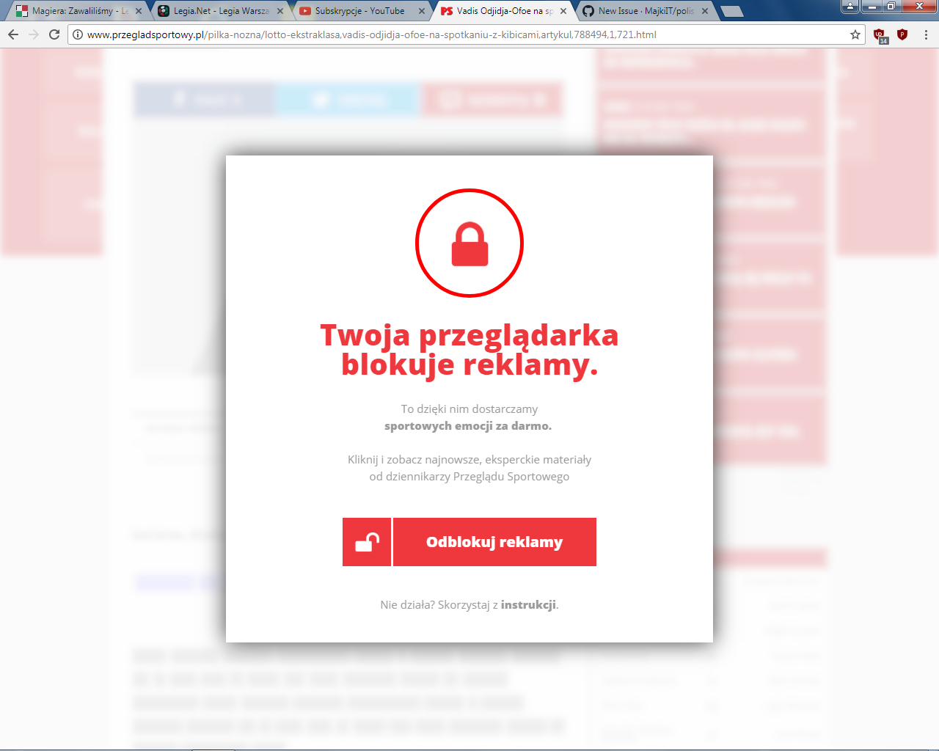
Task: Open the Chrome three-dot menu
Action: point(926,34)
